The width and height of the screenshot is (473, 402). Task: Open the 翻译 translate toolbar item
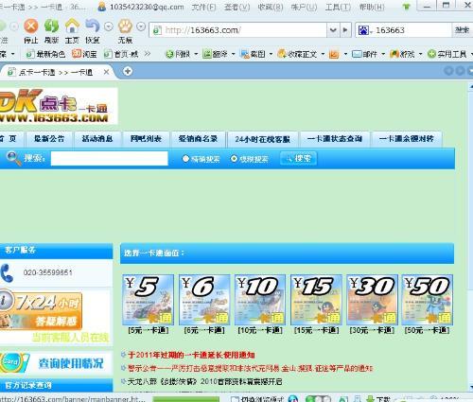(216, 54)
